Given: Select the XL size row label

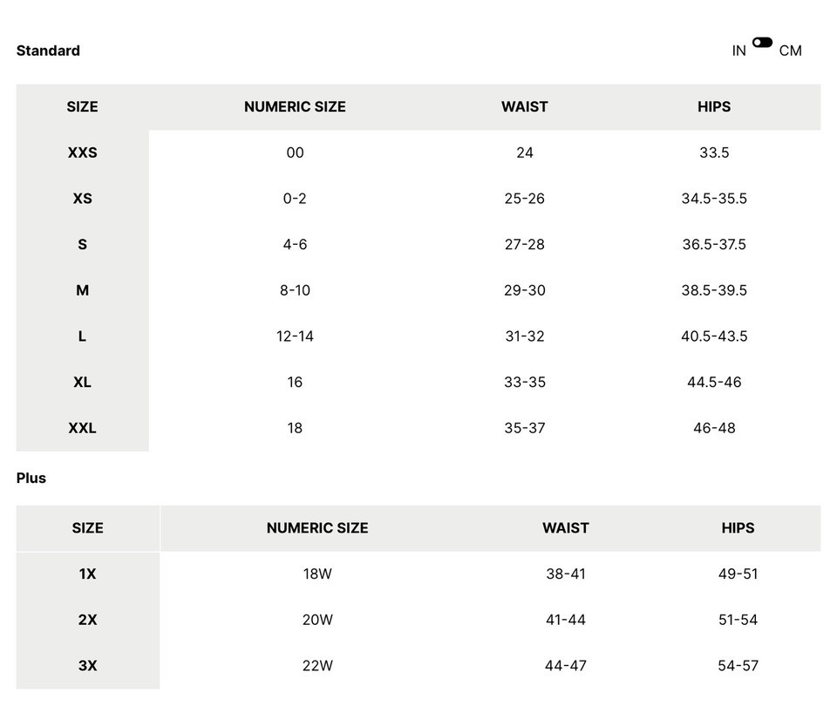Looking at the screenshot, I should (x=82, y=382).
